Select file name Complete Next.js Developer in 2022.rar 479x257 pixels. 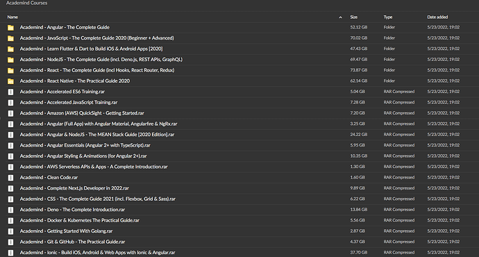coord(74,188)
